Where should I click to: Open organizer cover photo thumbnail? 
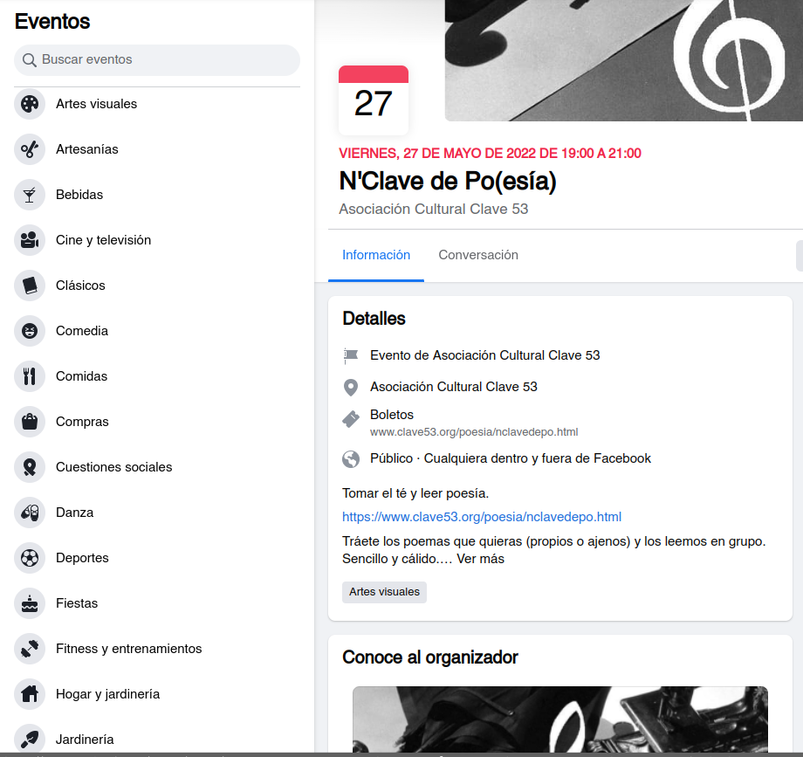pyautogui.click(x=559, y=719)
